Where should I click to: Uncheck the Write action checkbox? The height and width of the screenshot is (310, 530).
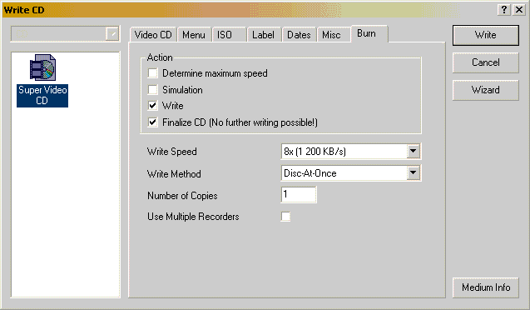click(153, 106)
